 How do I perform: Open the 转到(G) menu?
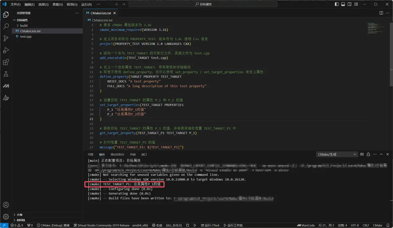pos(72,5)
